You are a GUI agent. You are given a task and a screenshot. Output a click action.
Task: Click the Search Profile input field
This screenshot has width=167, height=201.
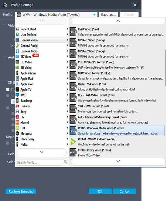[40, 162]
